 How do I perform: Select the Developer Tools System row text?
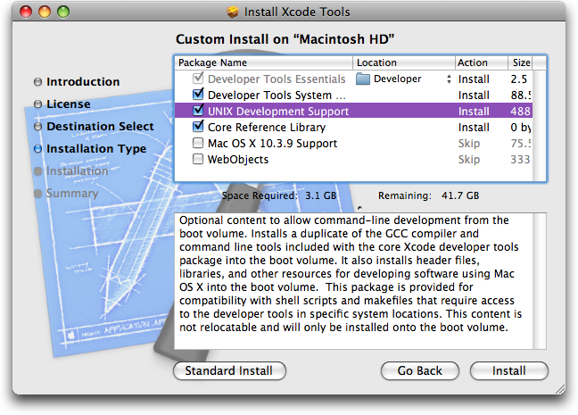(277, 95)
